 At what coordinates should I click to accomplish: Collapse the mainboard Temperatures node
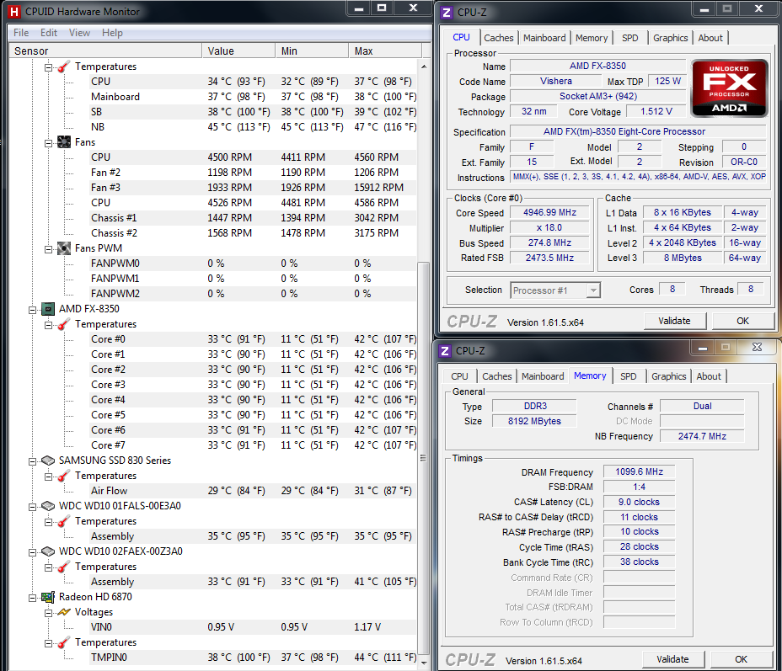tap(48, 67)
